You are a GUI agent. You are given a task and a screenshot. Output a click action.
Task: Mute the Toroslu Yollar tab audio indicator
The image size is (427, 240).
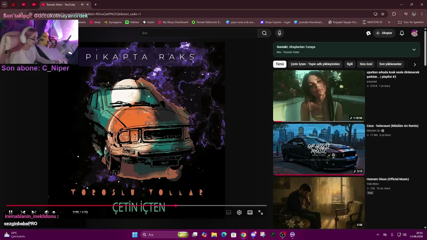coord(82,5)
